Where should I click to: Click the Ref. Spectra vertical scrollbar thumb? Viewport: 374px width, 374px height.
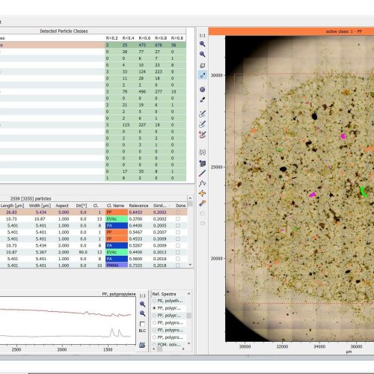[188, 316]
